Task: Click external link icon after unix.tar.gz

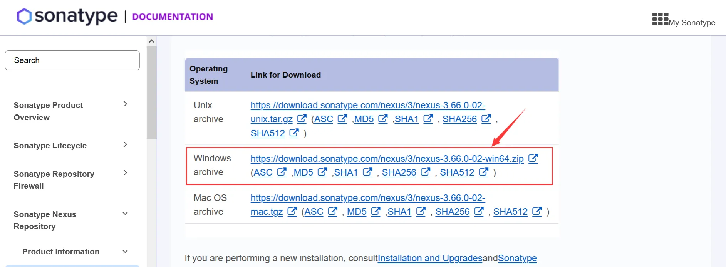Action: click(x=302, y=119)
